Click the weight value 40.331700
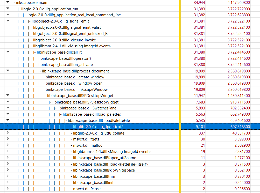This screenshot has width=260, height=193. (241, 133)
